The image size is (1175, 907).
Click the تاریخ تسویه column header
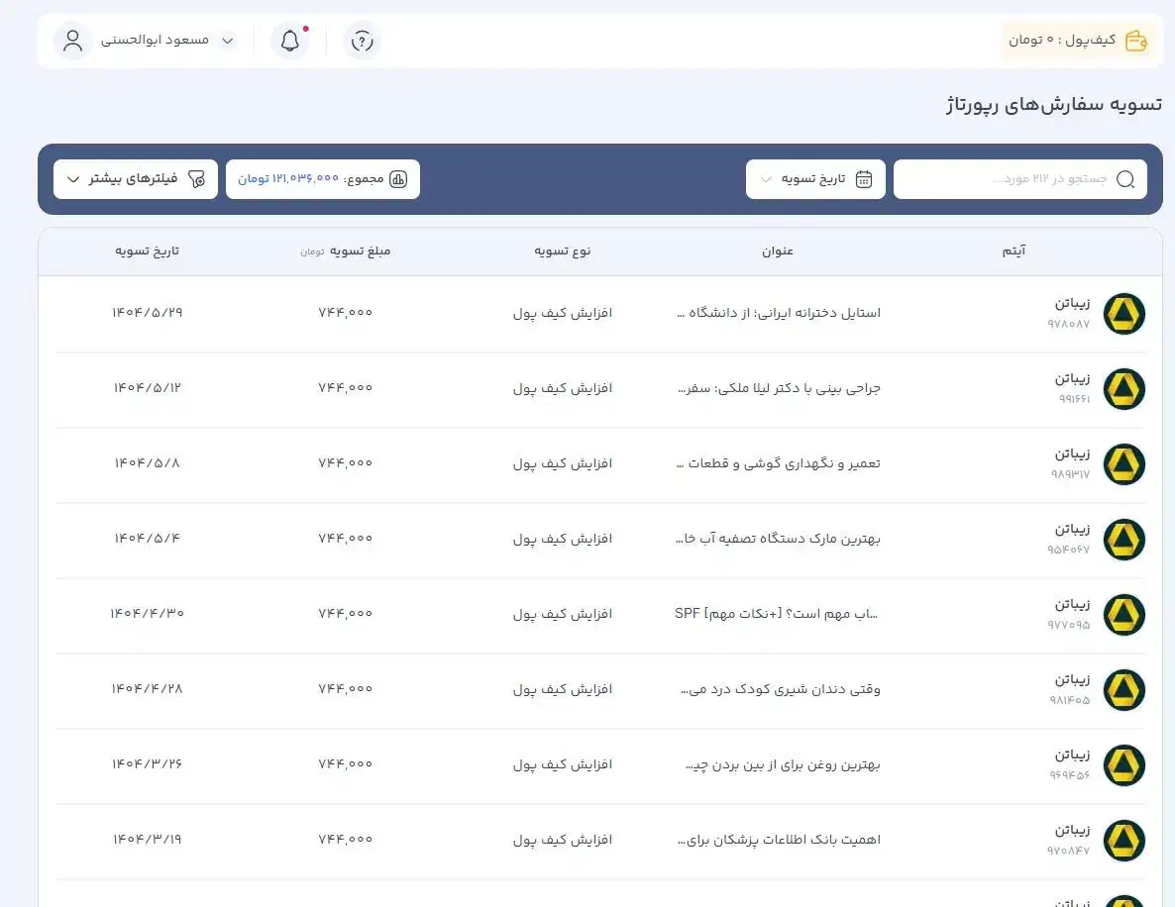148,252
